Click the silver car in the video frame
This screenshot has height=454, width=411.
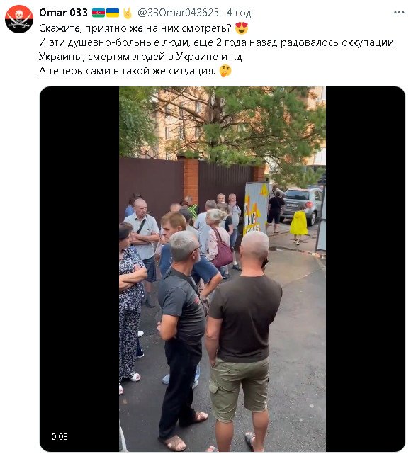[x=302, y=205]
